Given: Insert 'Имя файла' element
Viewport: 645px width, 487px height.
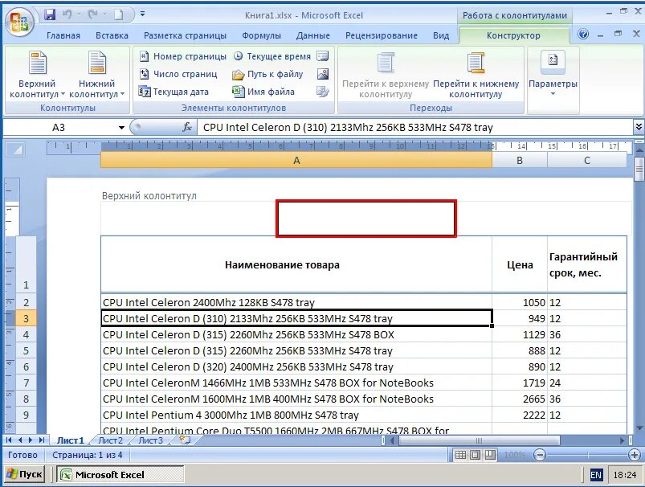Looking at the screenshot, I should (263, 92).
